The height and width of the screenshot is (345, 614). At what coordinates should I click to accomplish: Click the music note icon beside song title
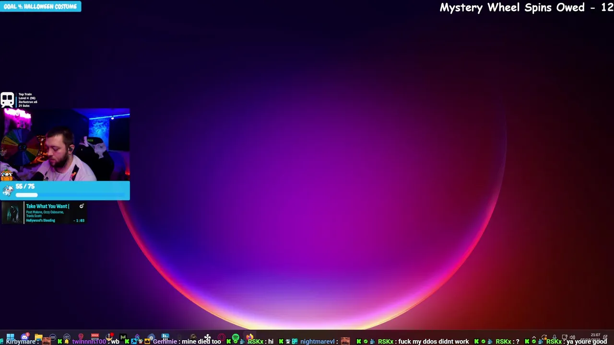point(82,206)
